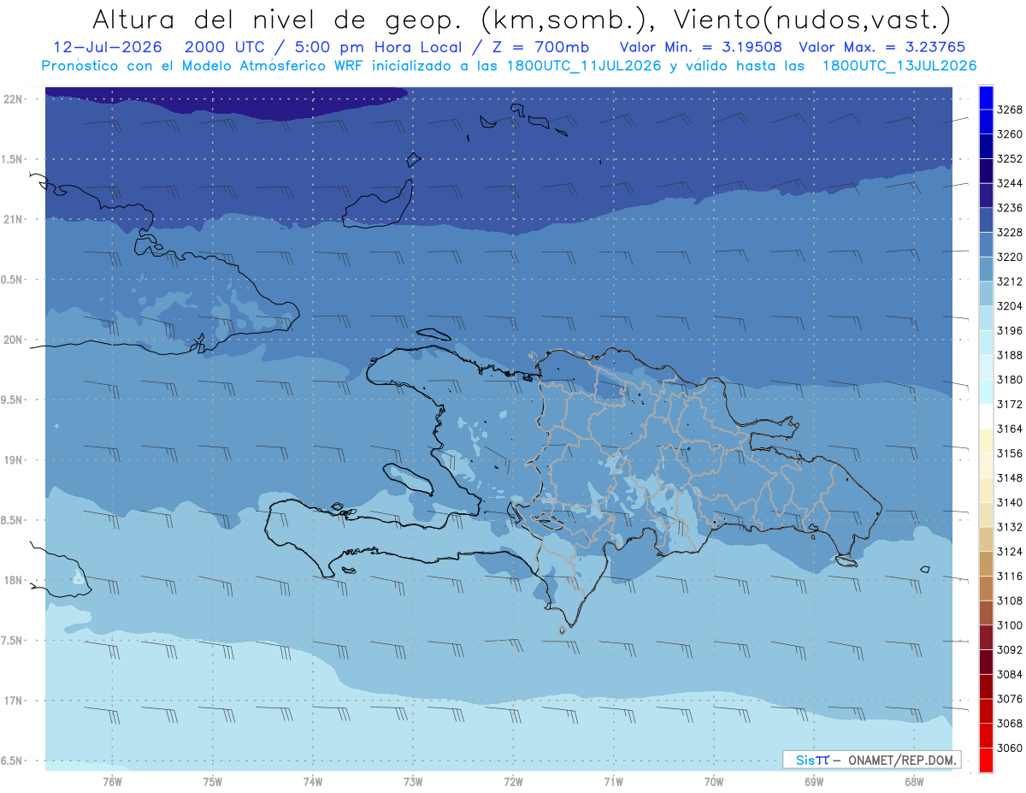The height and width of the screenshot is (793, 1026).
Task: Click the '70W' longitude label
Action: (x=714, y=782)
